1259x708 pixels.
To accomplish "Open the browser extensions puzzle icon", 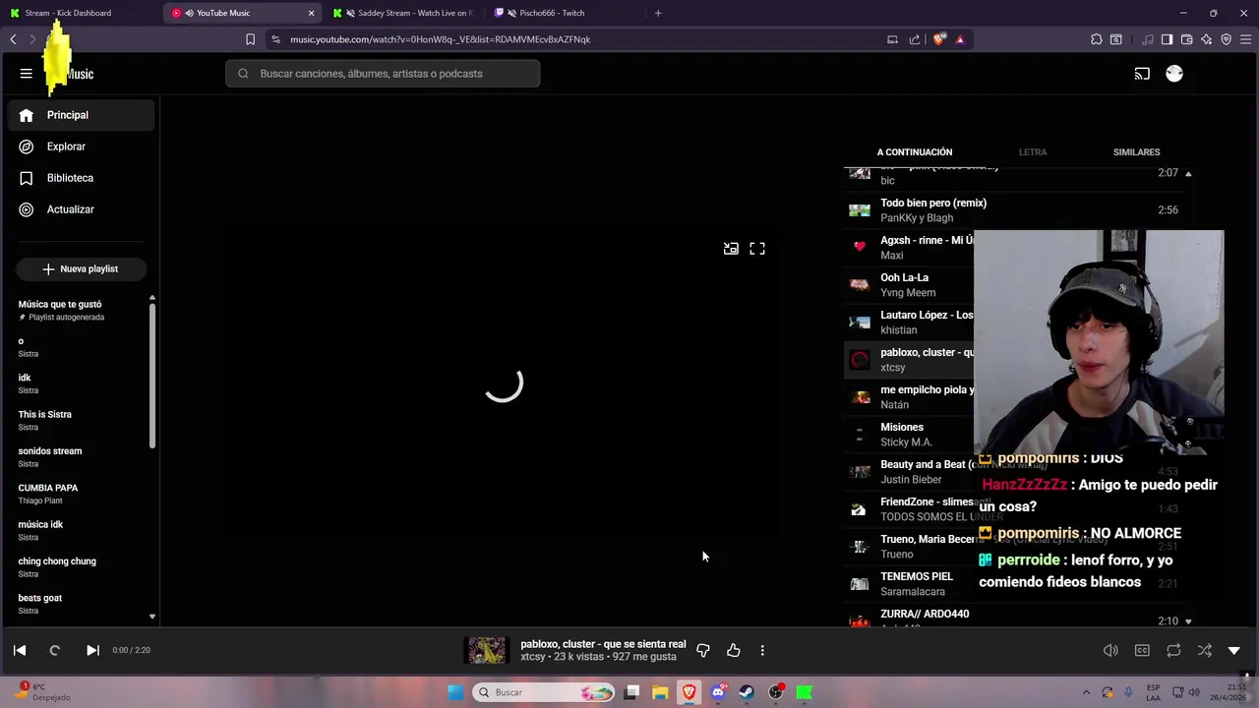I will [x=1096, y=39].
